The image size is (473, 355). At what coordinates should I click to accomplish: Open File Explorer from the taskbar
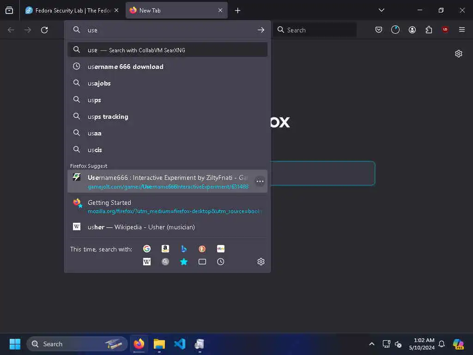click(x=159, y=344)
